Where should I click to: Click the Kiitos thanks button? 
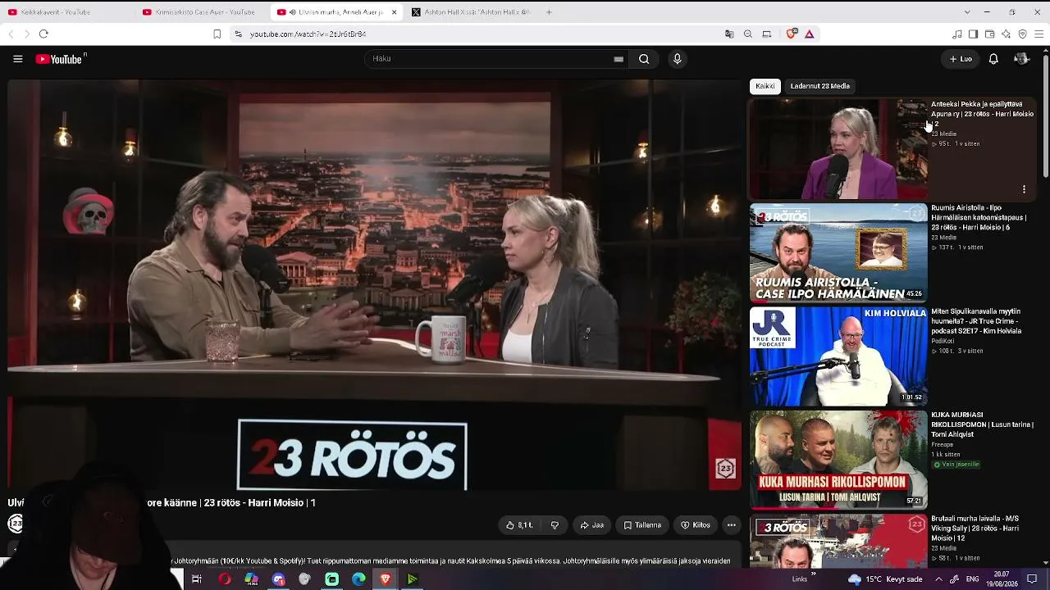696,525
